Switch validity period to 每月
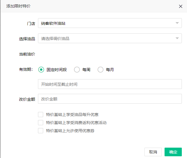187x158 pixels. click(100, 70)
